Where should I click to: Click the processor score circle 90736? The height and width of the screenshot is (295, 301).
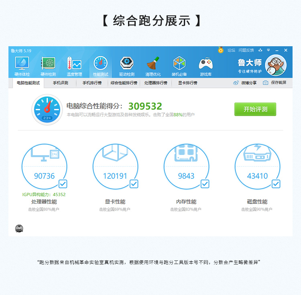(44, 167)
